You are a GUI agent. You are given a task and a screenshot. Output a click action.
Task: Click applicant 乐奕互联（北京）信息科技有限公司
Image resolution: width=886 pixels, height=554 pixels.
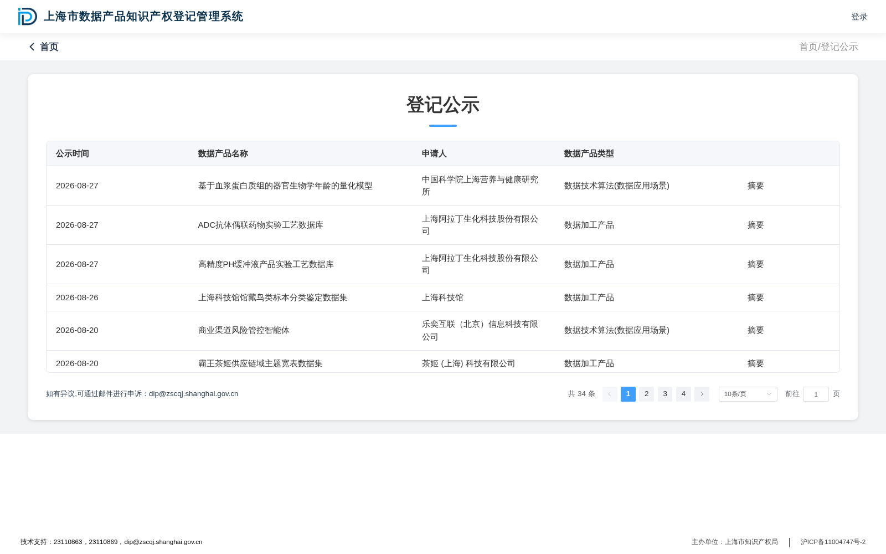[480, 330]
